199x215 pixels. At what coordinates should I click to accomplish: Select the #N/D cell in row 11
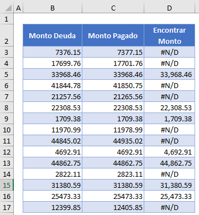coord(169,141)
